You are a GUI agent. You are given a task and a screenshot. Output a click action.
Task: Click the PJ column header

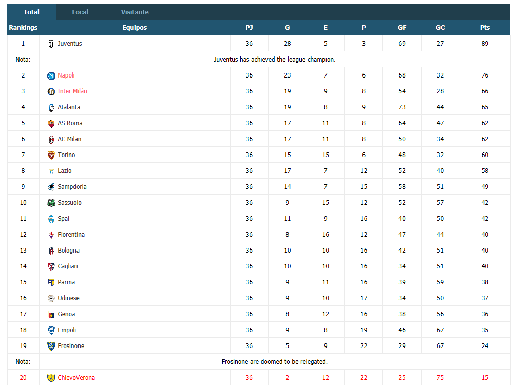[250, 28]
